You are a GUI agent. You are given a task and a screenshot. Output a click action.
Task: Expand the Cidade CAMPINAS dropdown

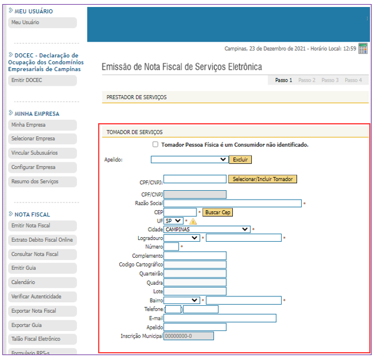point(207,229)
